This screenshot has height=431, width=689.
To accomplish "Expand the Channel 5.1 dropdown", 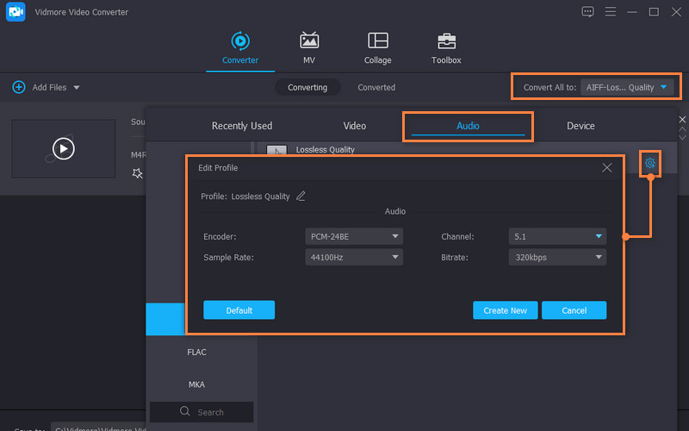I will tap(557, 236).
